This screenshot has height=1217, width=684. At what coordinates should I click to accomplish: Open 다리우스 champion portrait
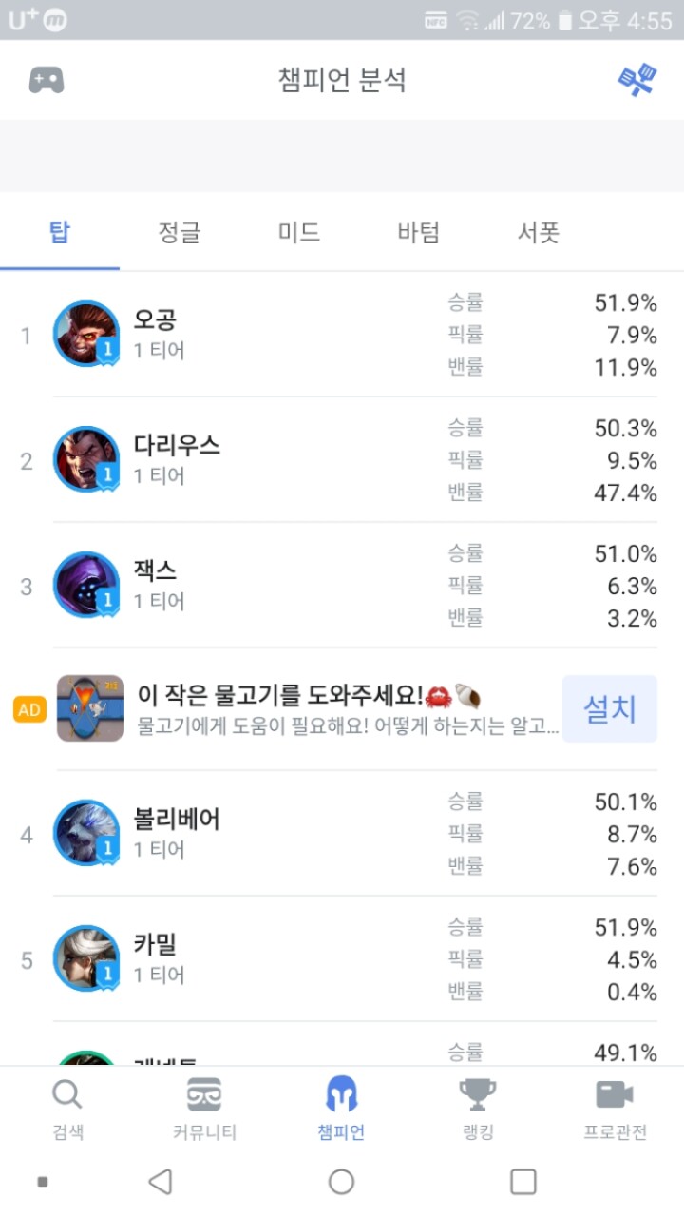click(x=86, y=459)
